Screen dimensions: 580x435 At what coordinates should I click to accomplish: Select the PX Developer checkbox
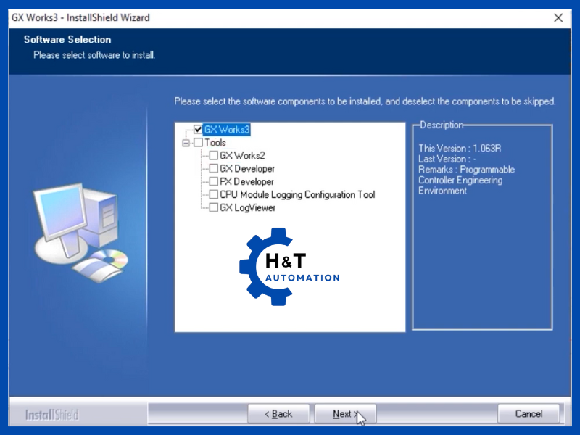pyautogui.click(x=213, y=182)
